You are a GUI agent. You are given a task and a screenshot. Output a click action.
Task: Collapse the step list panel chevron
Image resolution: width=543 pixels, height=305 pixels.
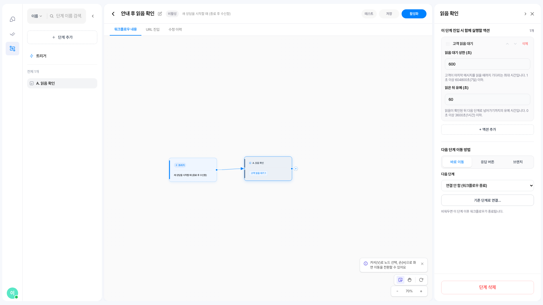(x=93, y=16)
